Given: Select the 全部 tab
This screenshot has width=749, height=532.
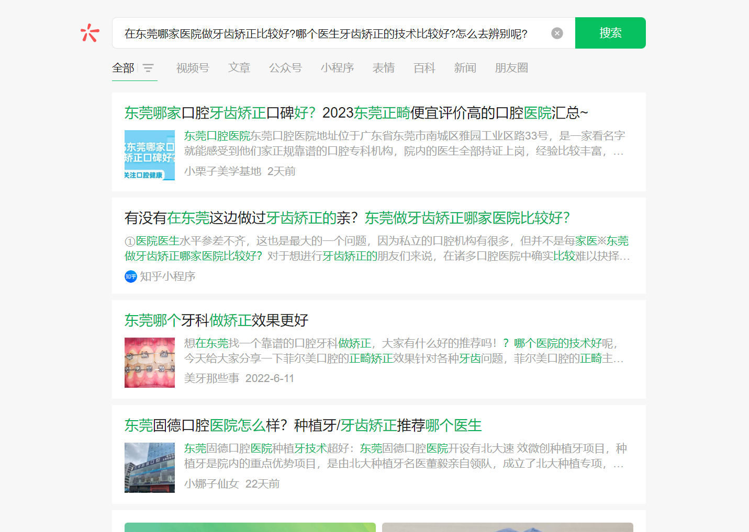Looking at the screenshot, I should (x=123, y=68).
